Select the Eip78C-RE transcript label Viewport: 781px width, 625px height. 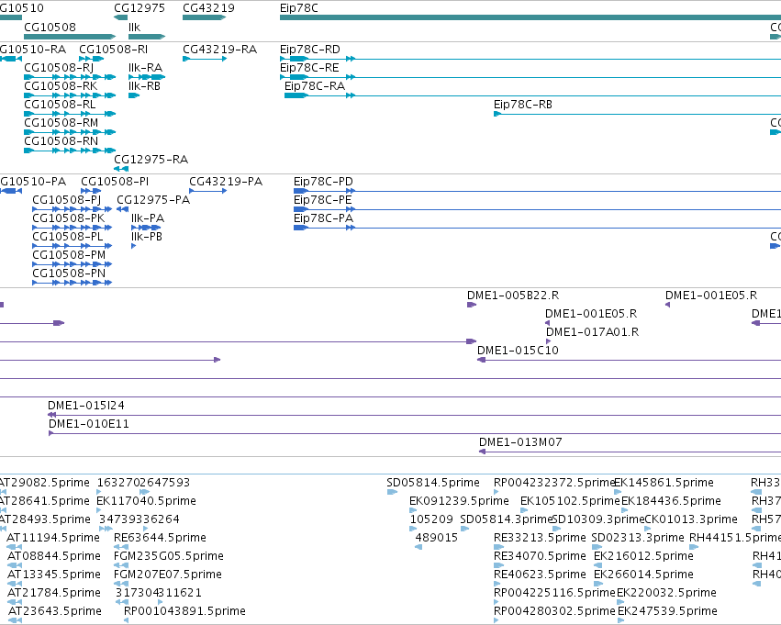[309, 68]
